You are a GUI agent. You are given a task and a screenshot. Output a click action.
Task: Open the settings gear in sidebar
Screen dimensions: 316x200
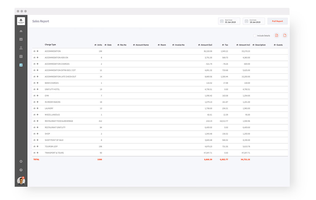(21, 161)
